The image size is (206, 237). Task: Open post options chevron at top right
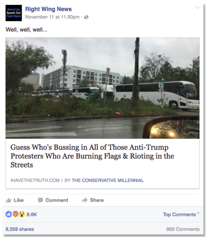coord(197,7)
